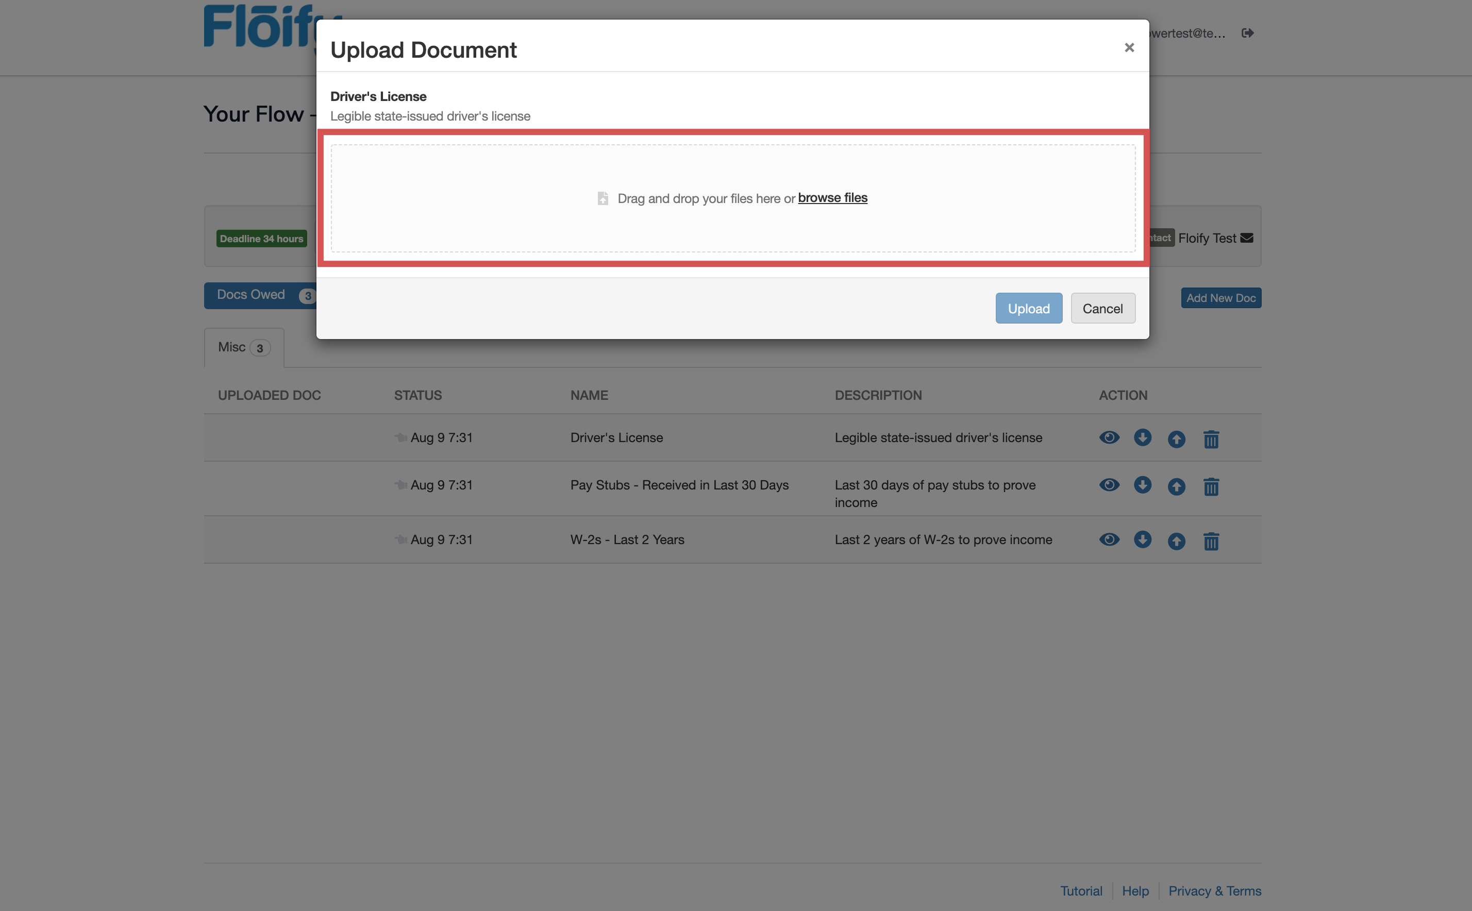Click the view eye icon for W-2s
Viewport: 1472px width, 911px height.
[1109, 539]
